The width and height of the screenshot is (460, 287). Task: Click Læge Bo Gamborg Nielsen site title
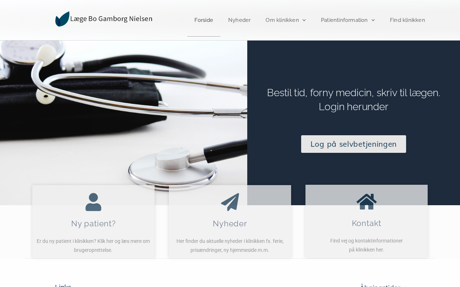pos(111,19)
